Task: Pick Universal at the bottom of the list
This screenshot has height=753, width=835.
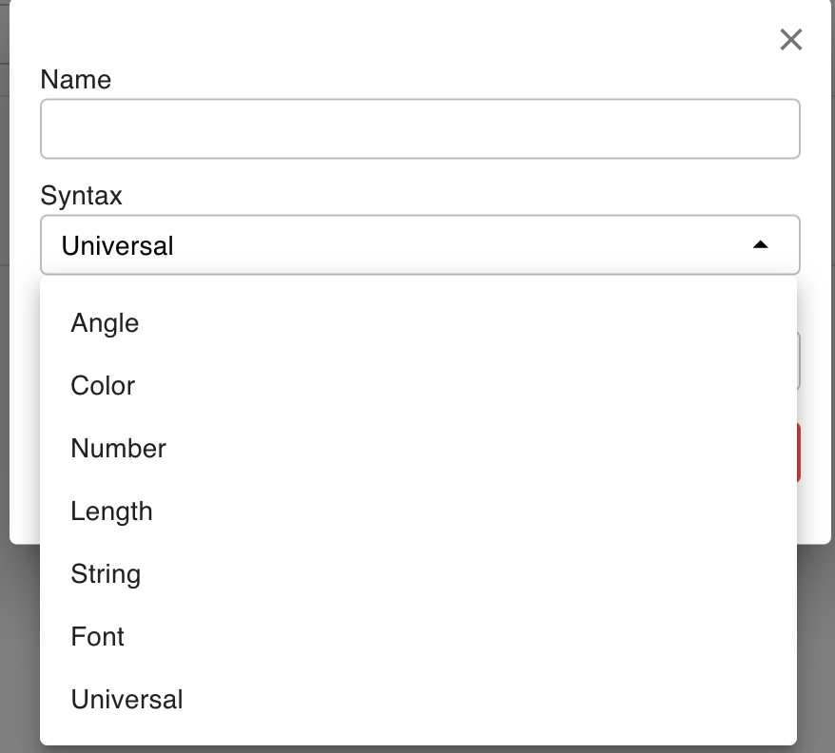Action: point(126,700)
